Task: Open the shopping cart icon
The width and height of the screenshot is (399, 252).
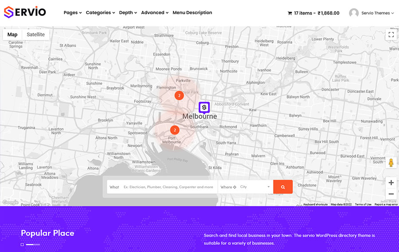Action: 290,13
